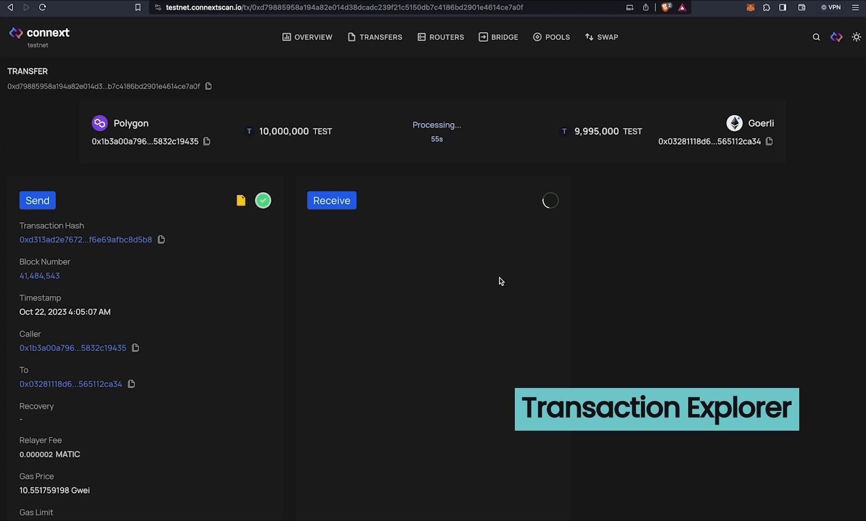Screen dimensions: 866x521
Task: Click the TEST token icon beside 10,000,000
Action: click(249, 132)
